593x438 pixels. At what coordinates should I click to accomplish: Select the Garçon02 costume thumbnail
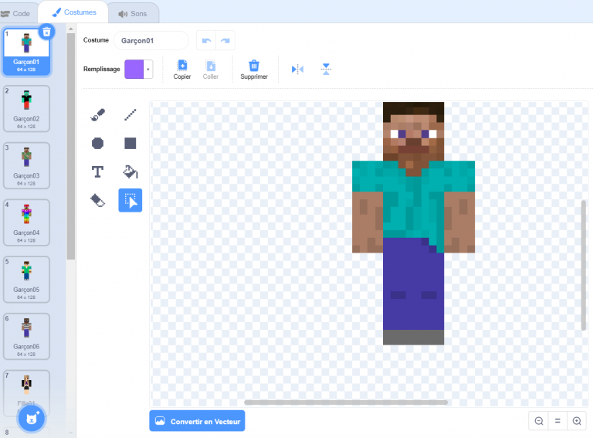tap(26, 109)
